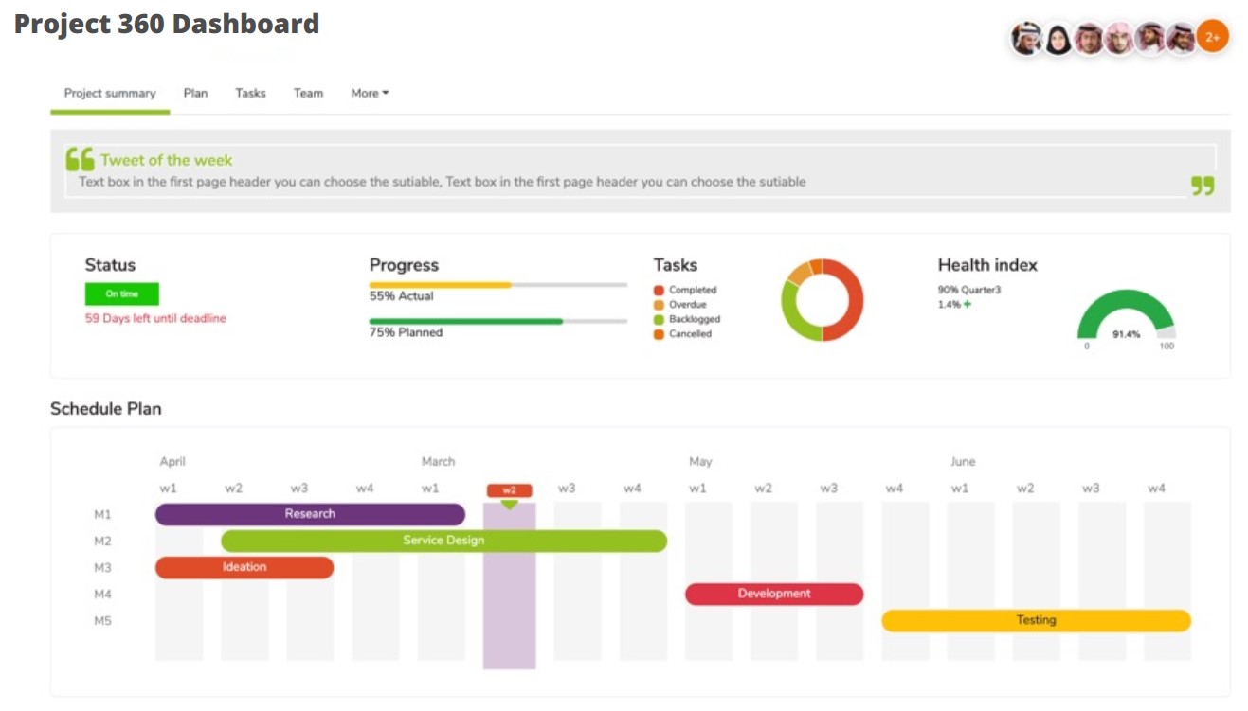
Task: Select the Team tab
Action: (x=308, y=93)
